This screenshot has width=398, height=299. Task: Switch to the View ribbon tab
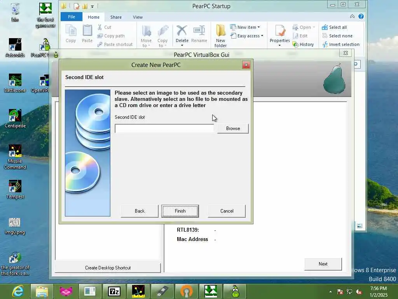138,17
